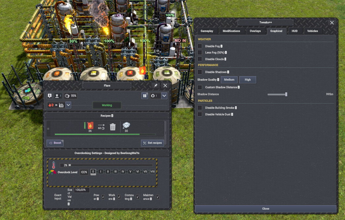Expand the assignment dropdown next to factory icon

click(x=68, y=105)
